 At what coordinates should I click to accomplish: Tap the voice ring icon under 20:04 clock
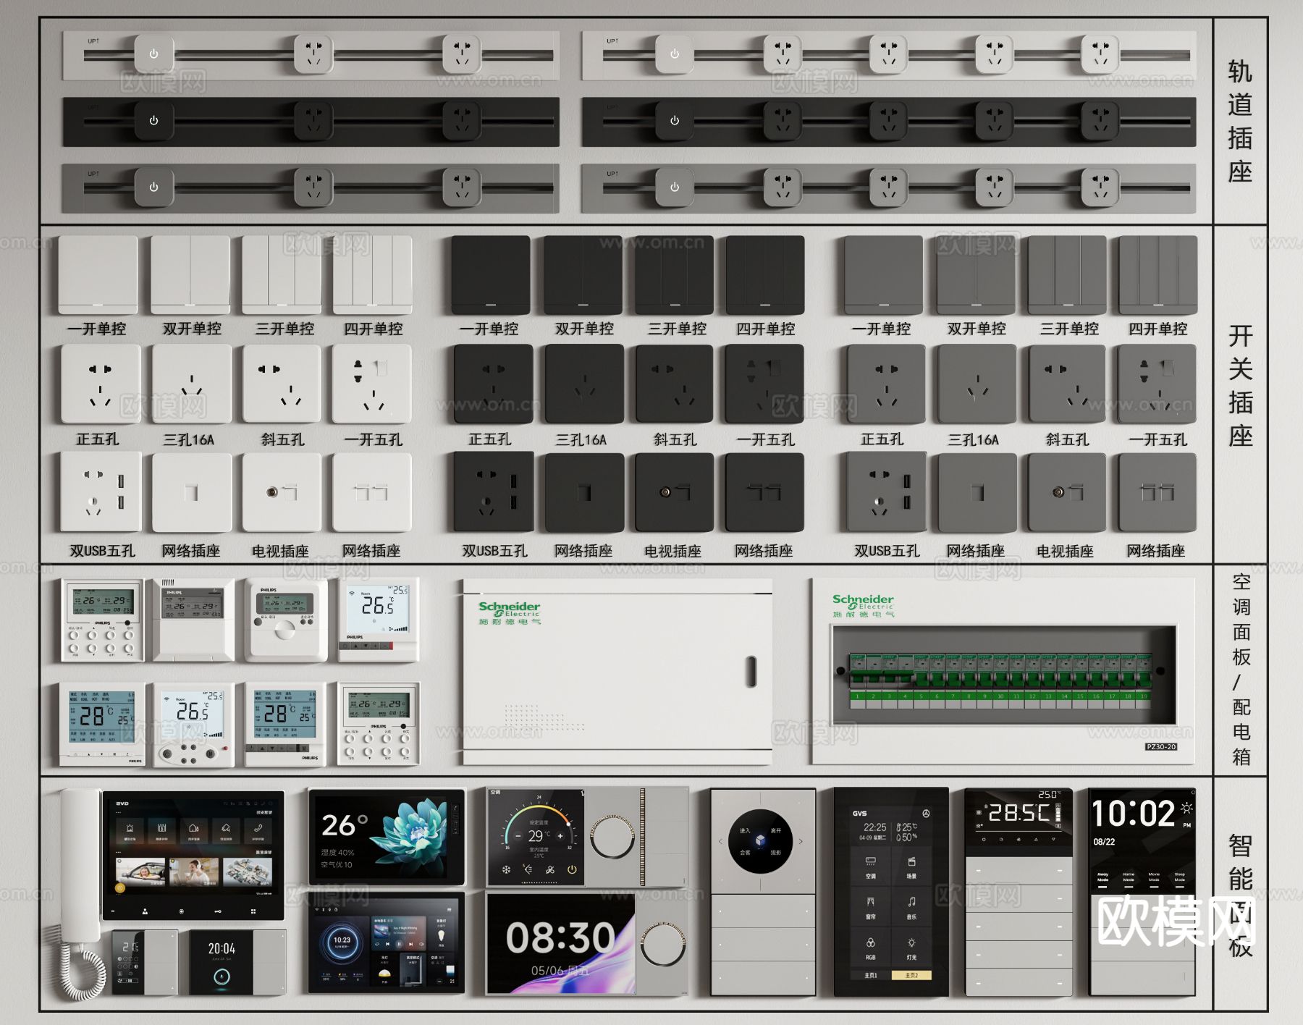tap(222, 977)
